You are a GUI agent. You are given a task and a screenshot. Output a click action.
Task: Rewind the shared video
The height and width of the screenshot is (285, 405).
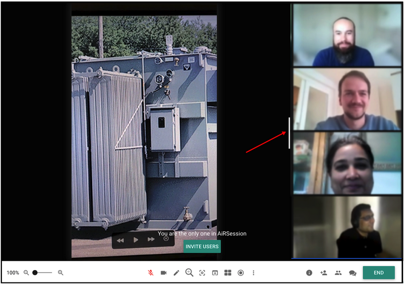[x=121, y=240]
